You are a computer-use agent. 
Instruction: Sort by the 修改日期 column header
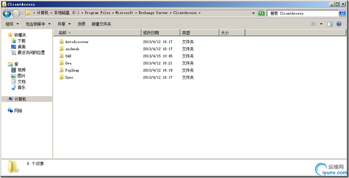[161, 33]
